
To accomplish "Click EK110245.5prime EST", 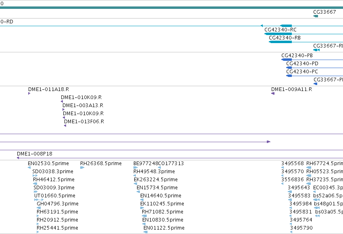I will (162, 204).
